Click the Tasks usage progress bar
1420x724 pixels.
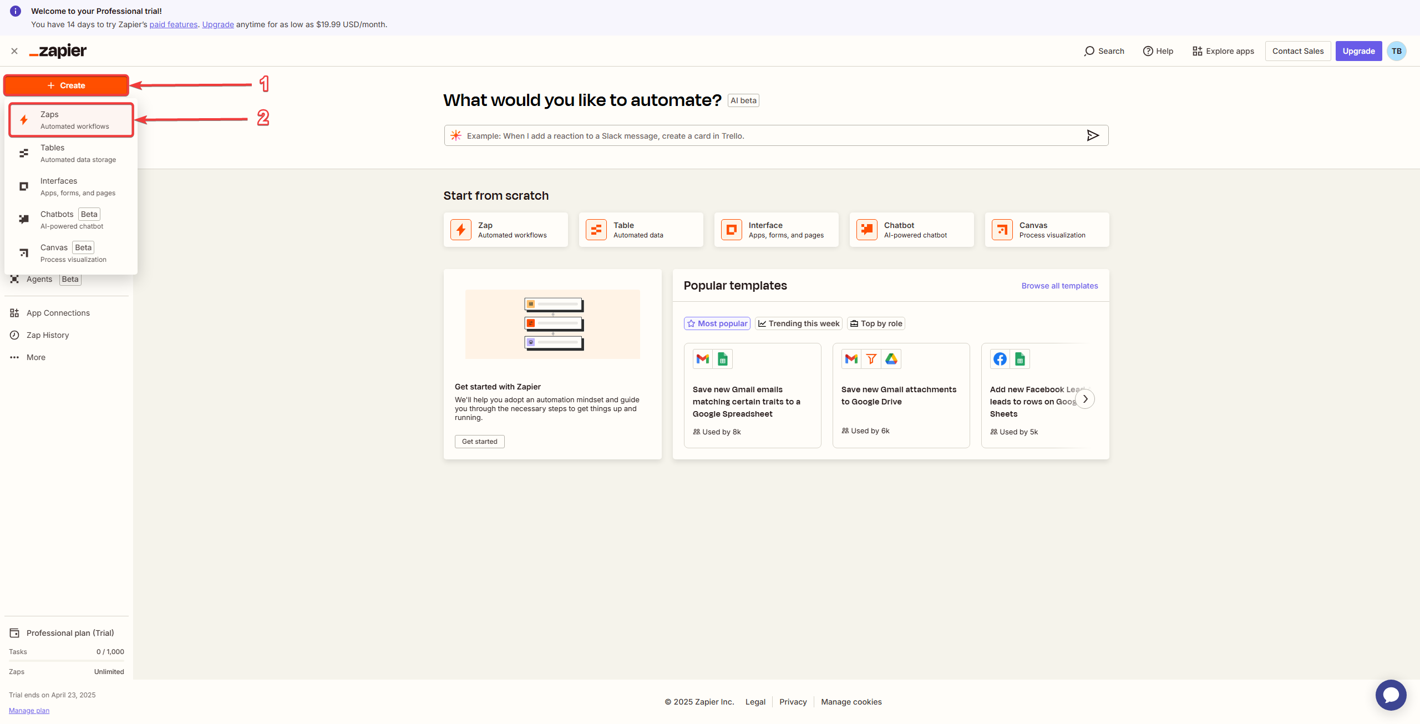pos(67,660)
